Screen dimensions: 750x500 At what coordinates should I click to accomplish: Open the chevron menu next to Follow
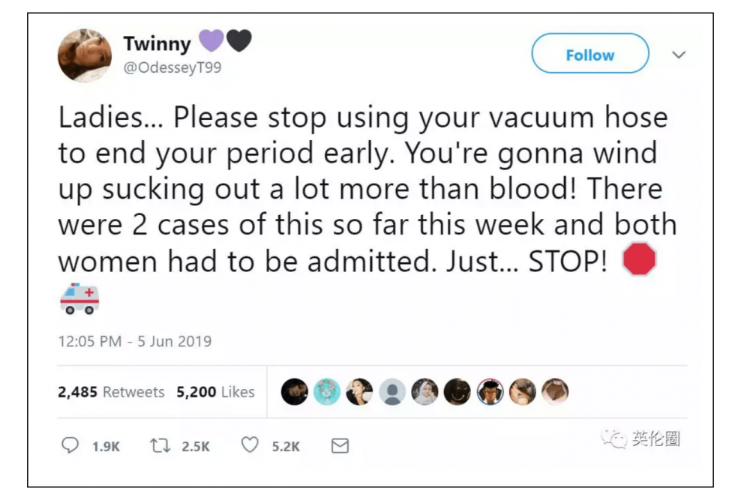tap(679, 55)
